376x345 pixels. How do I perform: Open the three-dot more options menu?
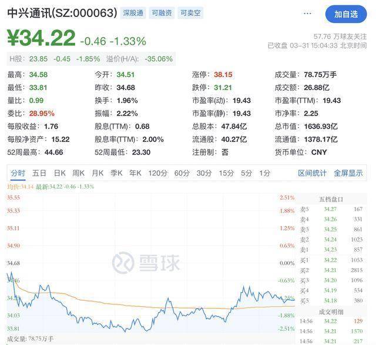307,14
